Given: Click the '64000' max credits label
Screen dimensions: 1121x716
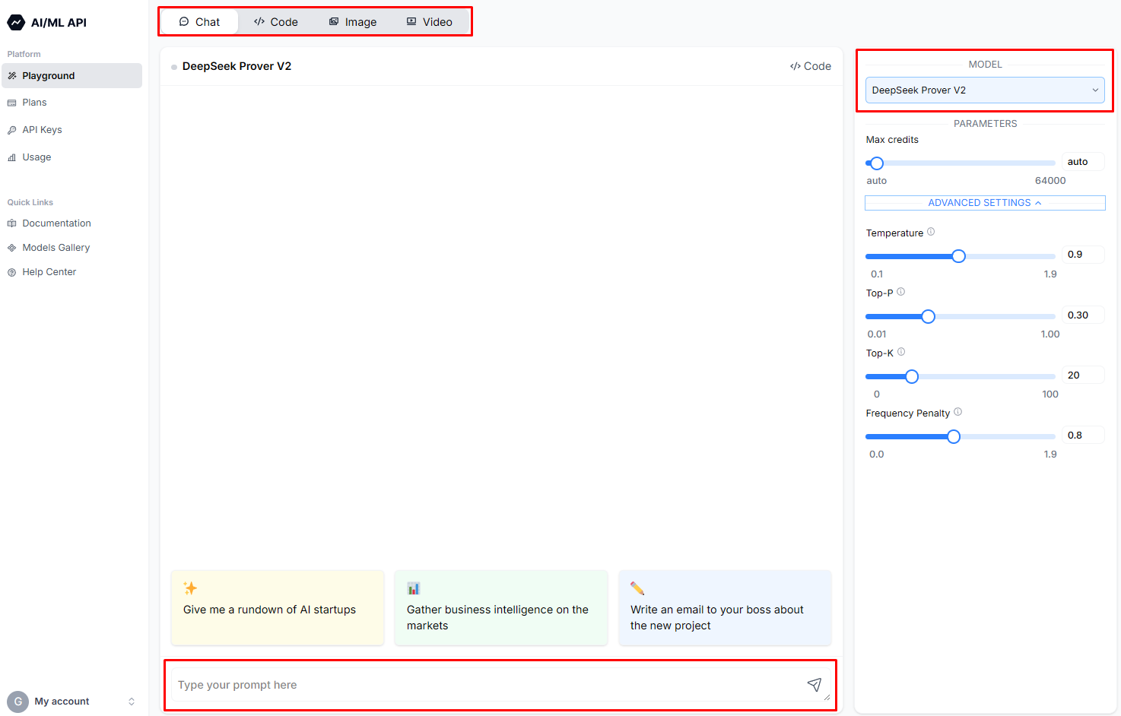Looking at the screenshot, I should pyautogui.click(x=1050, y=181).
